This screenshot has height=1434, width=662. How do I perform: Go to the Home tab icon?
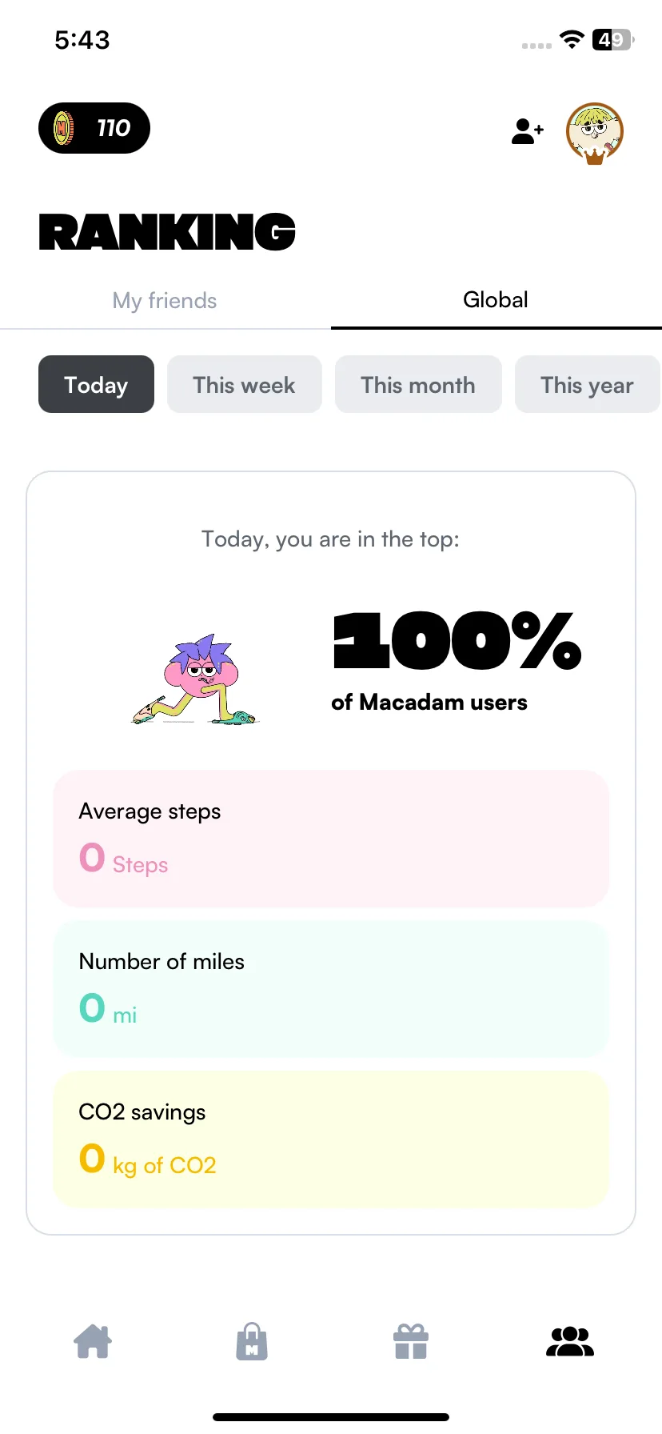[x=93, y=1341]
